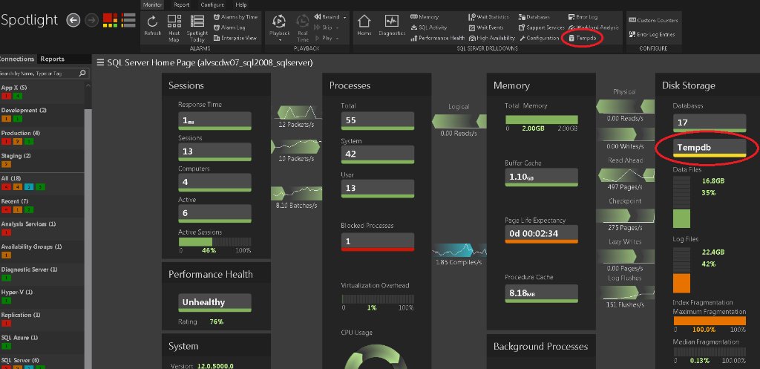
Task: Open Enterprise View
Action: (x=235, y=38)
